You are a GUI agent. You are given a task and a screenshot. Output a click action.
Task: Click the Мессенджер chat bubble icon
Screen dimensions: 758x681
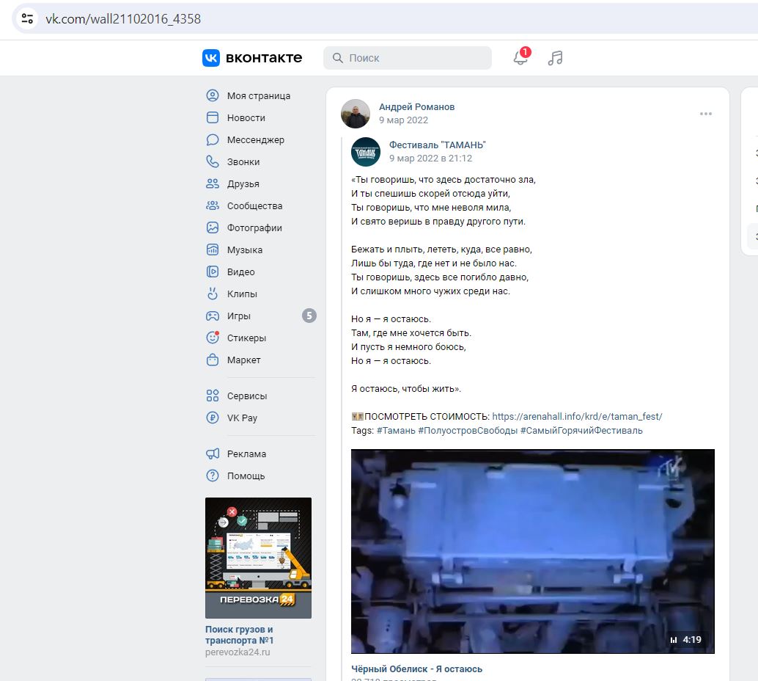point(212,140)
